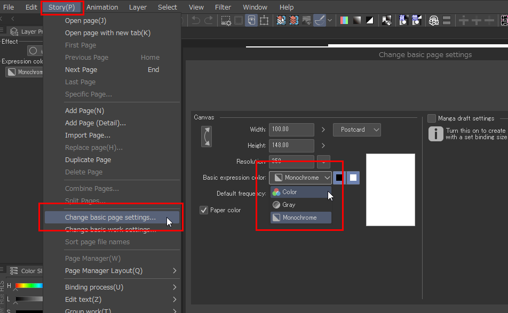Choose Color in the expression color list
Screen dimensions: 508x313
pyautogui.click(x=300, y=192)
